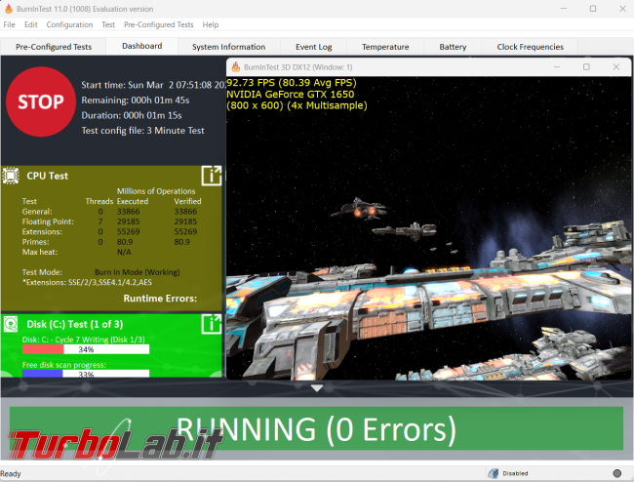Click '(800 x 600) (4x Multisample)' text
The width and height of the screenshot is (634, 482).
[x=297, y=105]
